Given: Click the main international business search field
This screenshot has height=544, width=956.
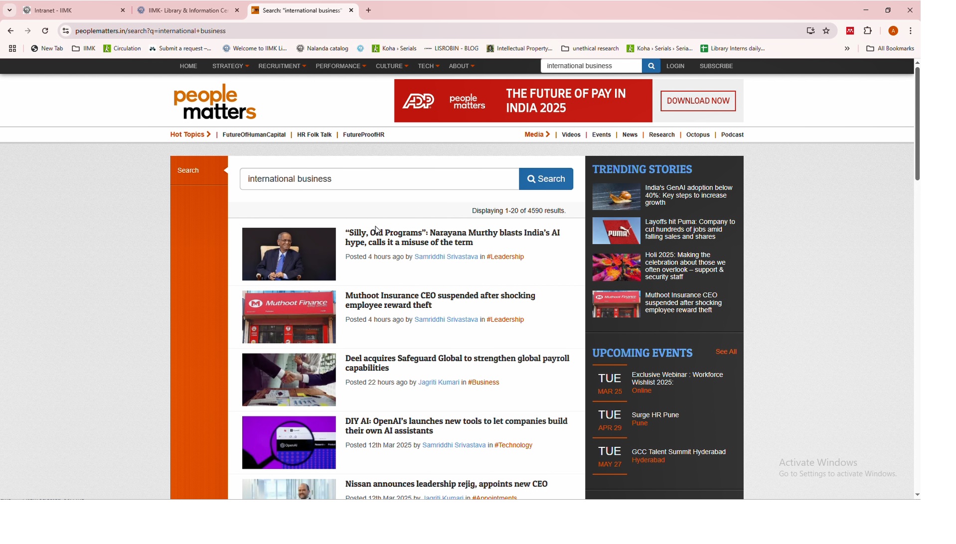Looking at the screenshot, I should point(379,179).
